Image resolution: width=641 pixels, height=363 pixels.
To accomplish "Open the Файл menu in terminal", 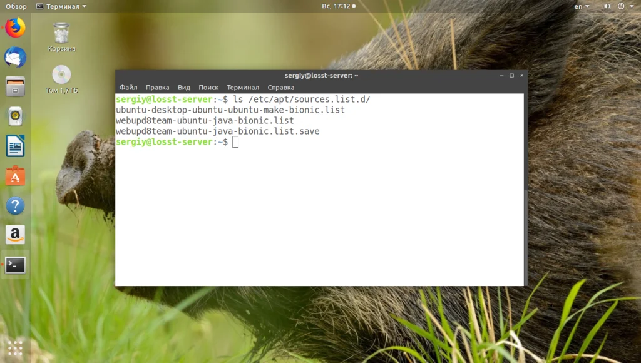I will [128, 88].
